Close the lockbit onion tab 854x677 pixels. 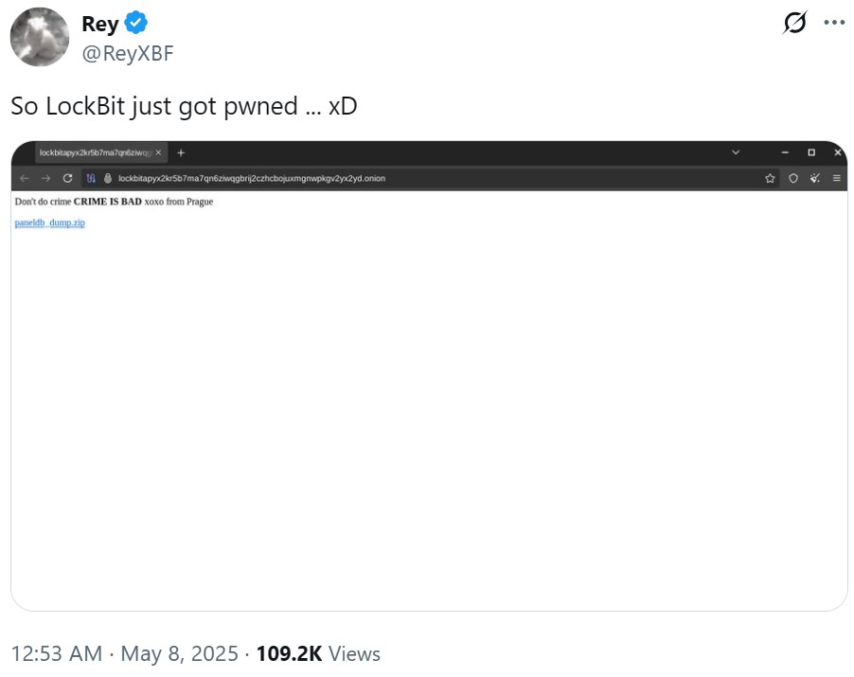click(x=159, y=152)
